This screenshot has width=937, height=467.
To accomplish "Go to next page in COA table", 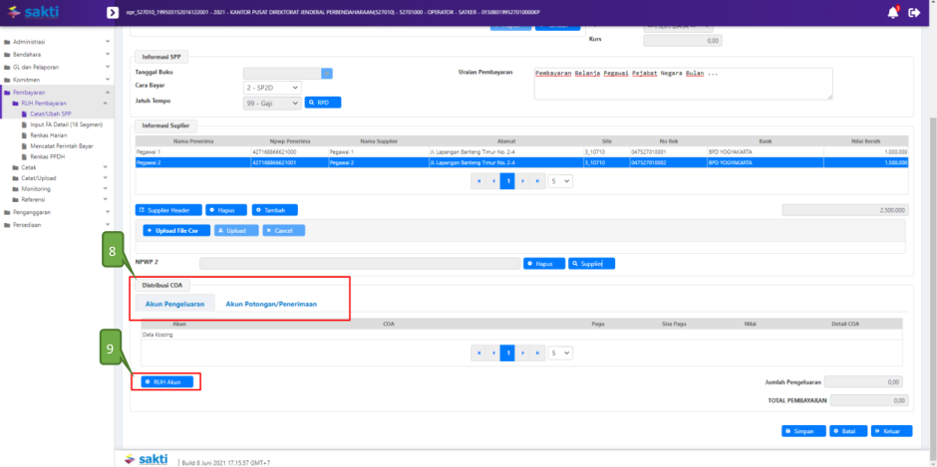I will point(522,352).
